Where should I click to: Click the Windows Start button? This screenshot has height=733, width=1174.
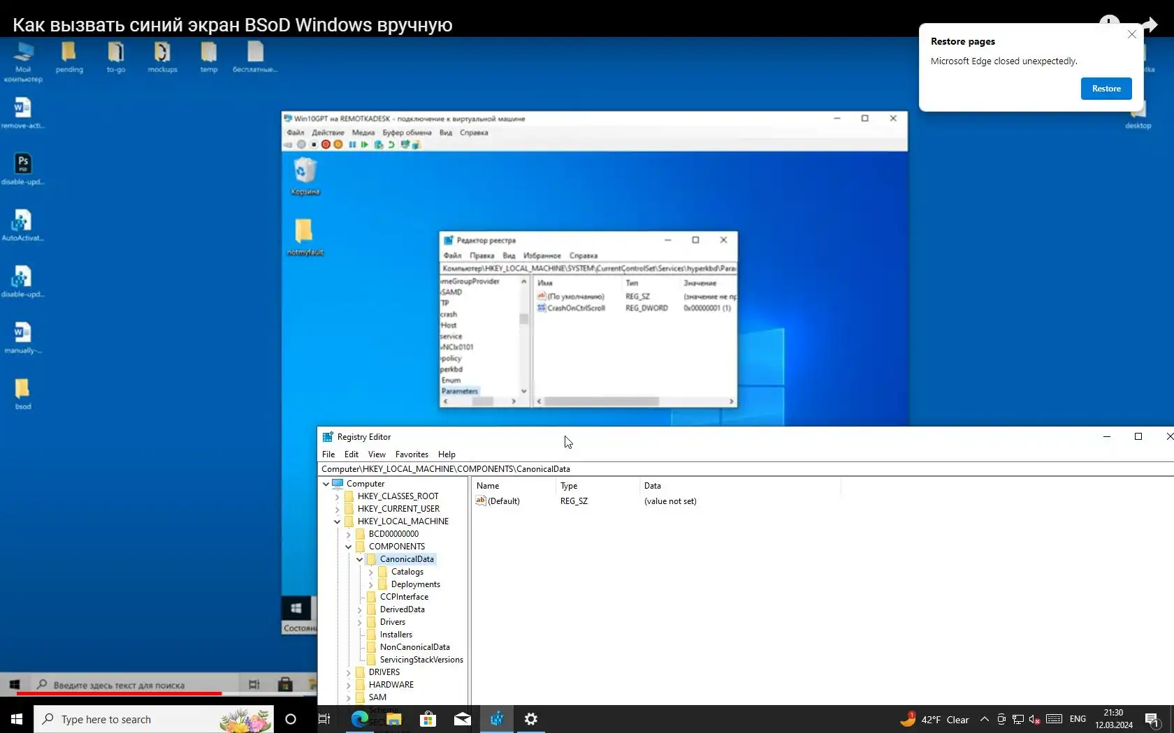click(17, 719)
